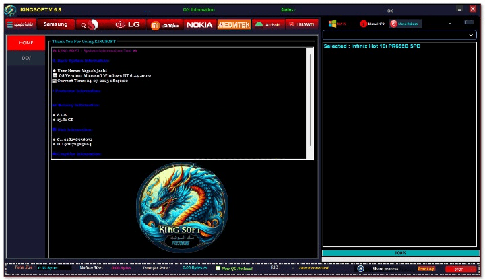Open the Android tab
Viewport: 485px width, 280px height.
268,24
